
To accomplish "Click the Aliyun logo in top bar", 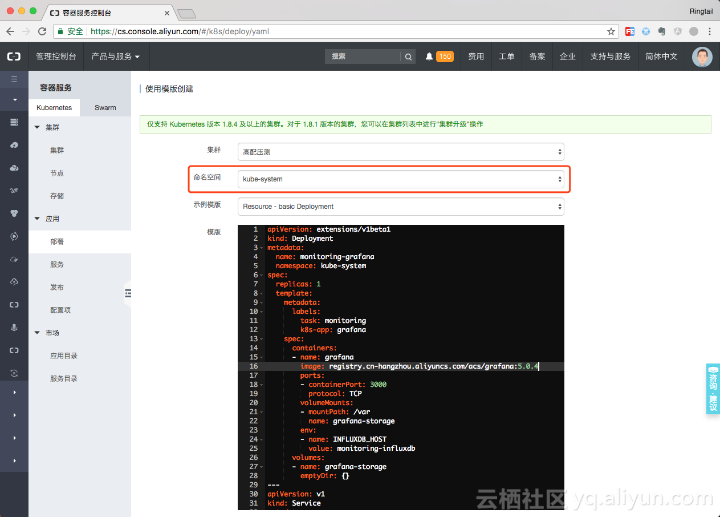I will coord(14,56).
